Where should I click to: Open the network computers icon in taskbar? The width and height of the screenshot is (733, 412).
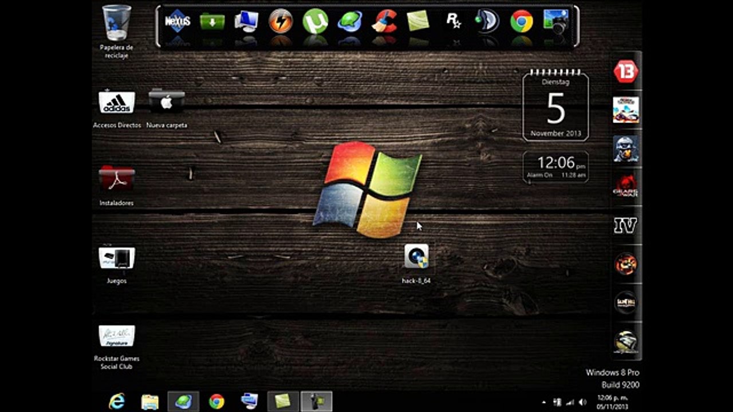(x=250, y=401)
